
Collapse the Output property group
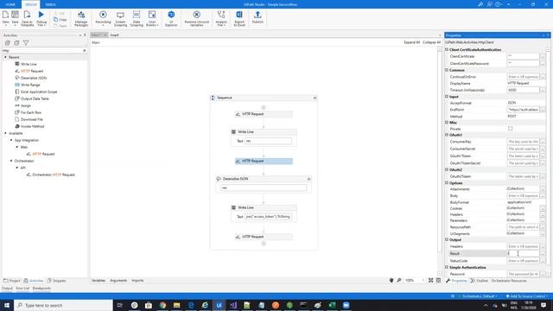coord(447,239)
